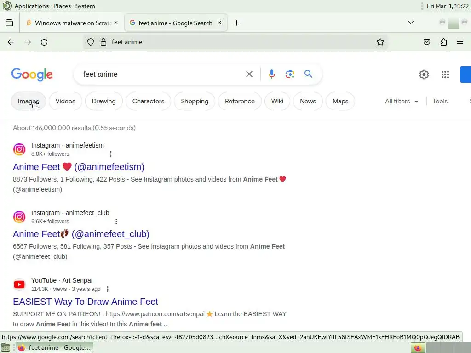471x353 pixels.
Task: Click the Google logo
Action: click(32, 74)
